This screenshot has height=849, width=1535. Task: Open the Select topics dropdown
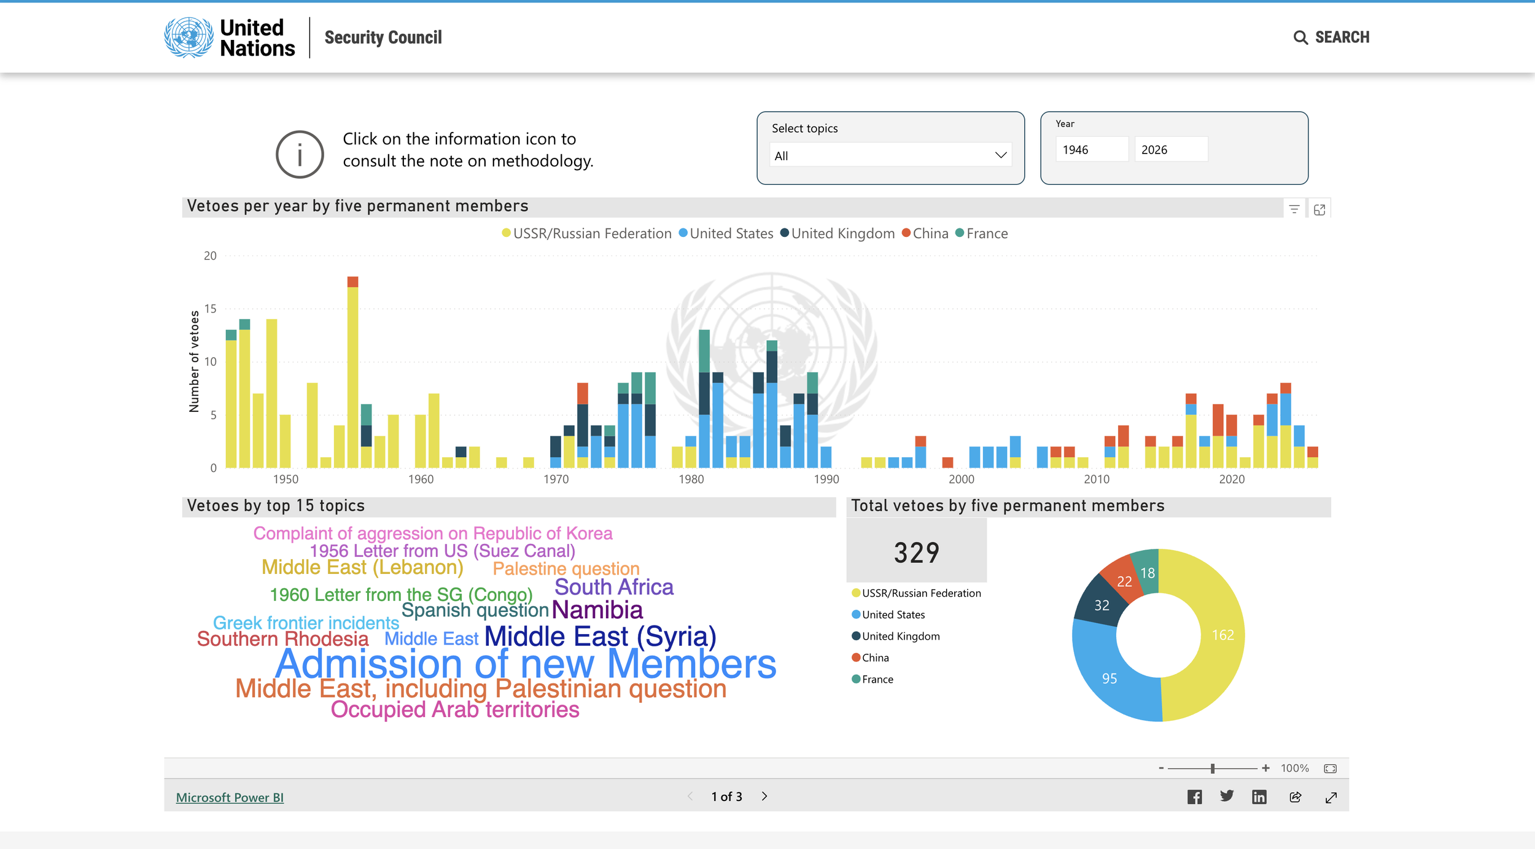pos(890,155)
